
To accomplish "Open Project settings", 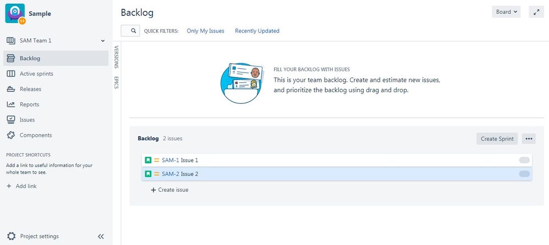I will 39,236.
